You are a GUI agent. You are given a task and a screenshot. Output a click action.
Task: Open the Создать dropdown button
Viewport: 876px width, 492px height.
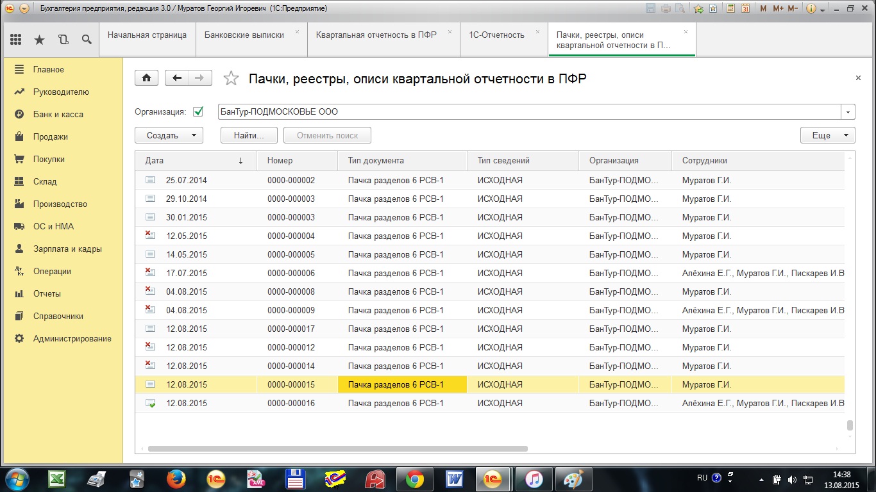(x=169, y=135)
